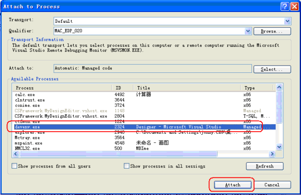301x195 pixels.
Task: Click the Help question mark icon
Action: click(x=284, y=6)
